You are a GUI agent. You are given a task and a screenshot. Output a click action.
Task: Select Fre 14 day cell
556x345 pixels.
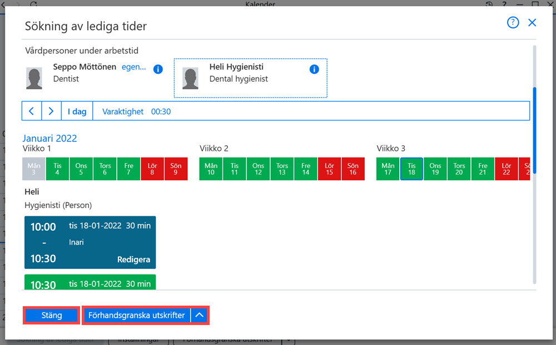[x=306, y=169]
